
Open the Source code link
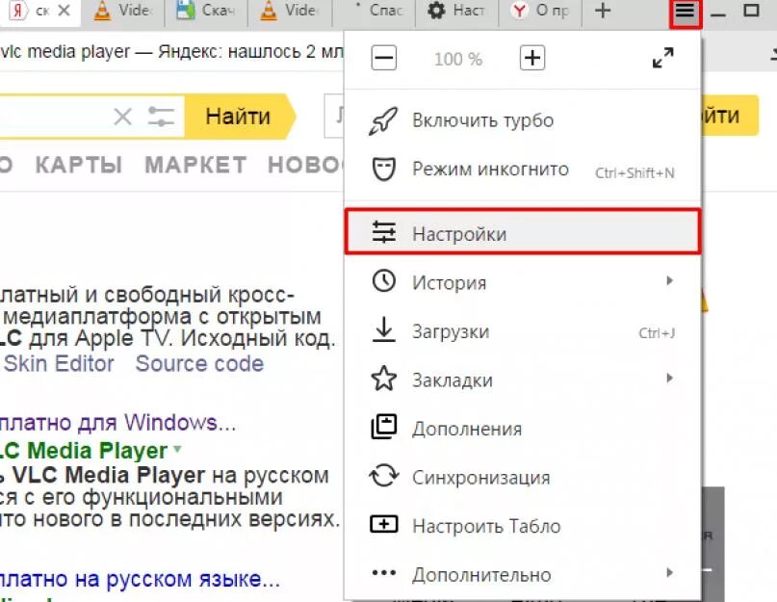199,363
